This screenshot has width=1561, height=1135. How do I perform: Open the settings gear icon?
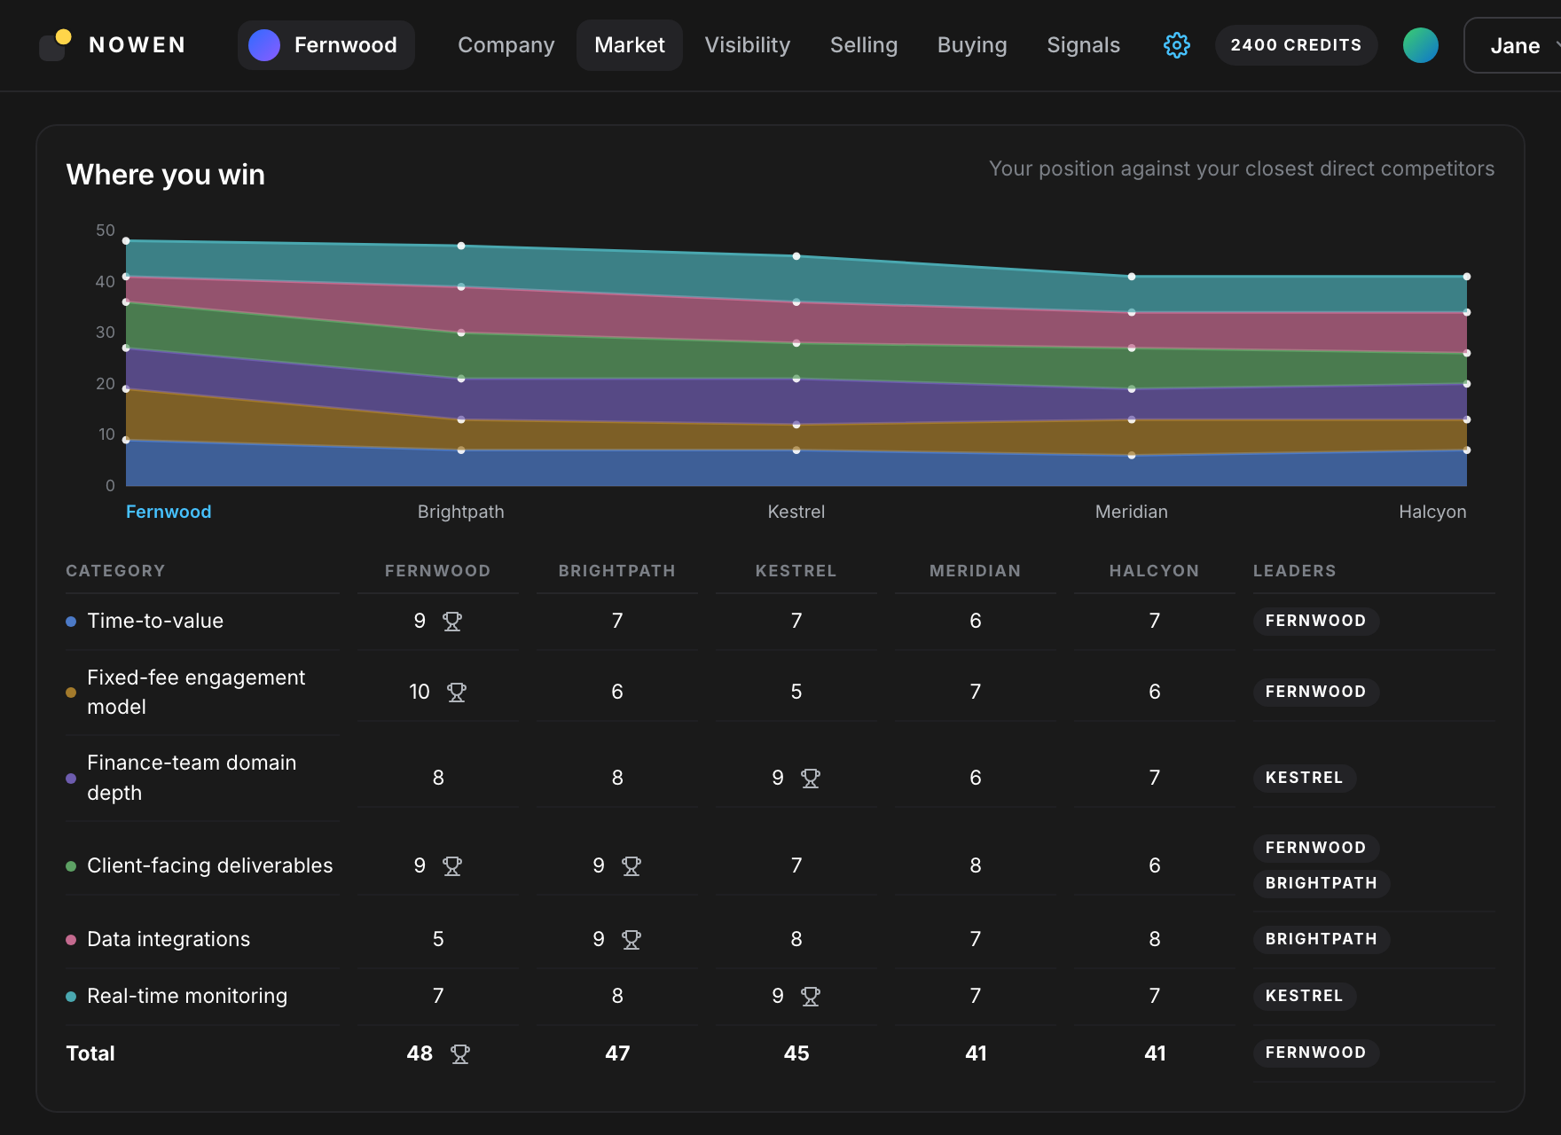click(1176, 45)
